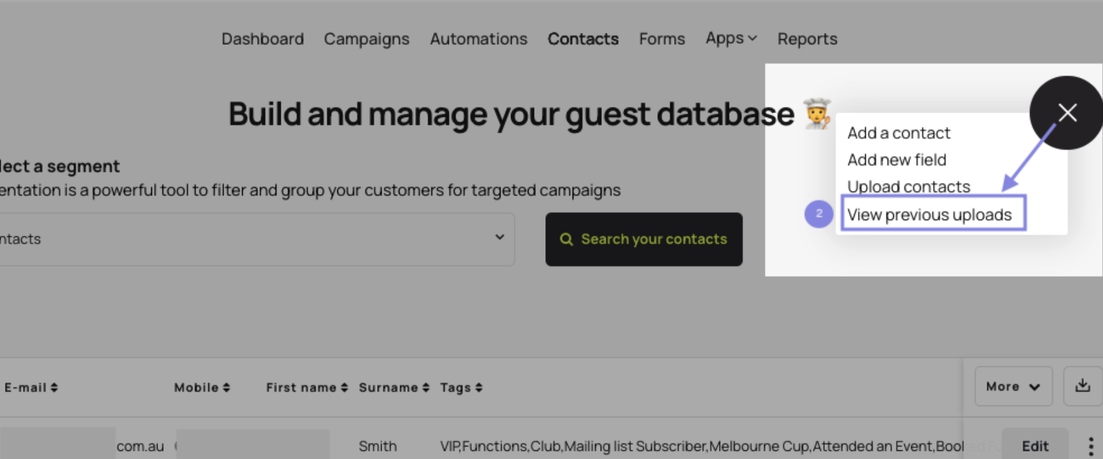The height and width of the screenshot is (459, 1103).
Task: Sort by Tags column arrows
Action: [479, 387]
